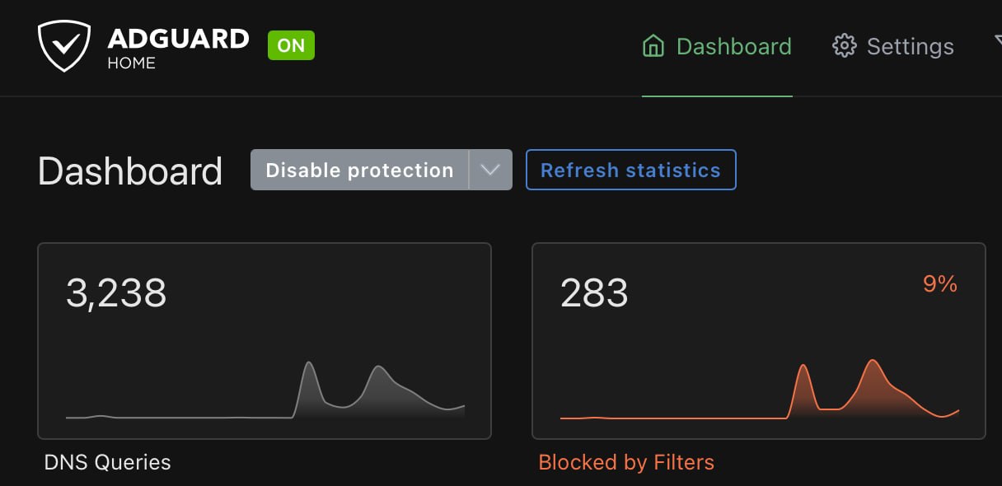Click the gray DNS Queries graph
1002x486 pixels.
pyautogui.click(x=265, y=390)
